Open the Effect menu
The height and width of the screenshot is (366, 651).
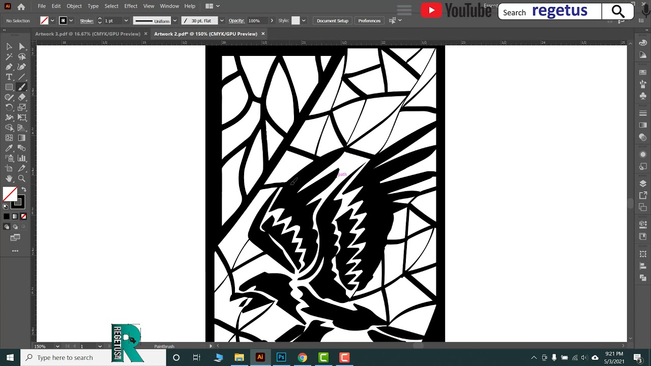131,6
